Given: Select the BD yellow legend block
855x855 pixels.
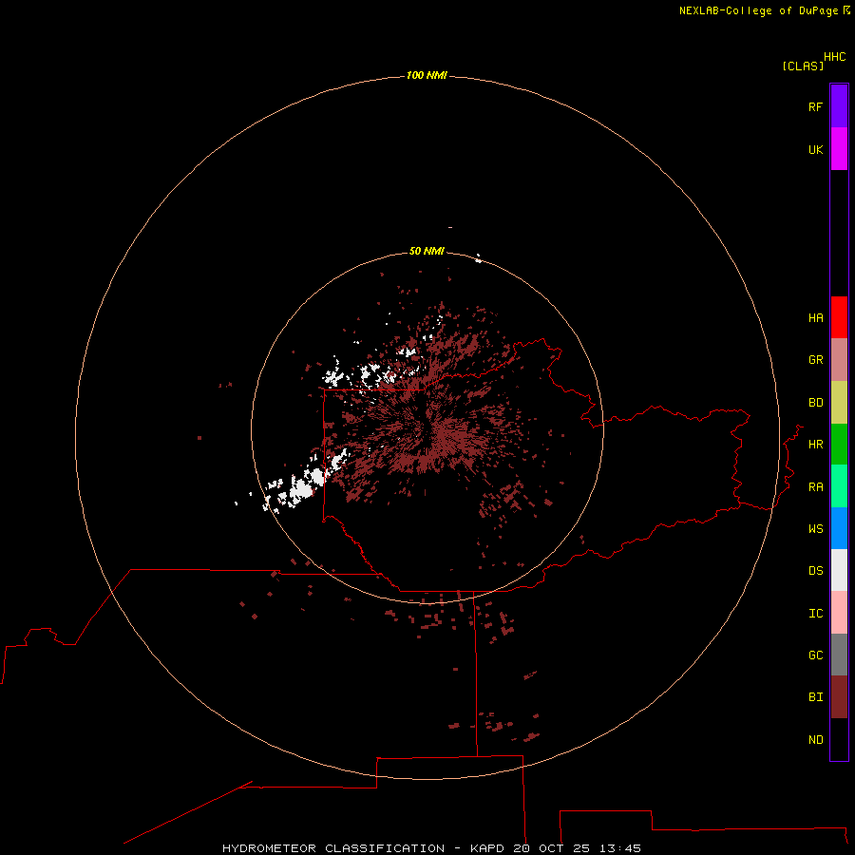Looking at the screenshot, I should 839,403.
